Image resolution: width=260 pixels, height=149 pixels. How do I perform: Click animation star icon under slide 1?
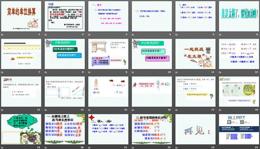[2, 35]
